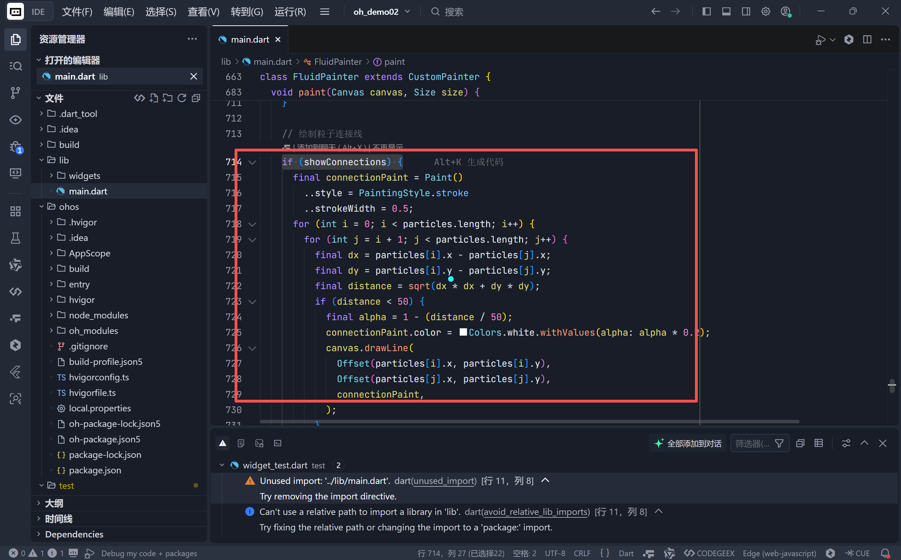
Task: Open the extensions activity bar icon
Action: 15,211
